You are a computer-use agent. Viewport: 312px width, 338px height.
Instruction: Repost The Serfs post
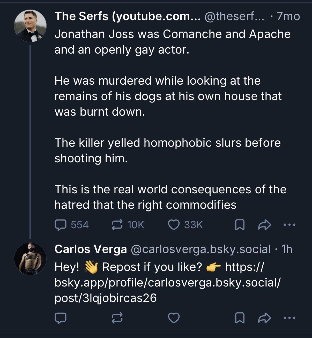coord(117,225)
